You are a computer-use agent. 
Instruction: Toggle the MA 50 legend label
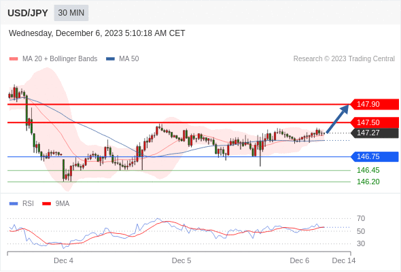click(129, 59)
